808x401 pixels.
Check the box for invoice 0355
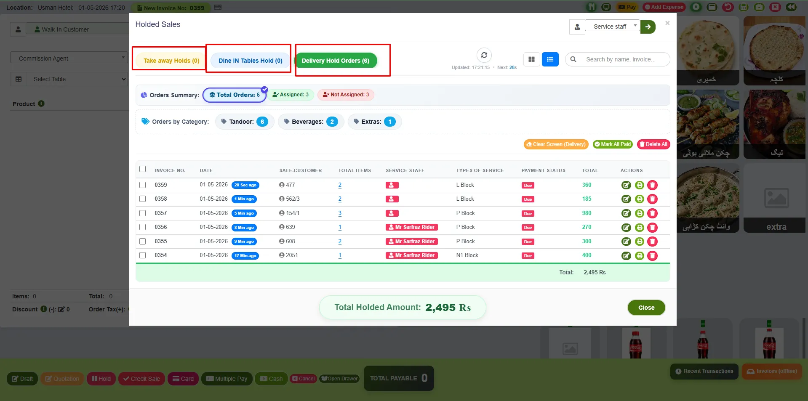tap(143, 242)
